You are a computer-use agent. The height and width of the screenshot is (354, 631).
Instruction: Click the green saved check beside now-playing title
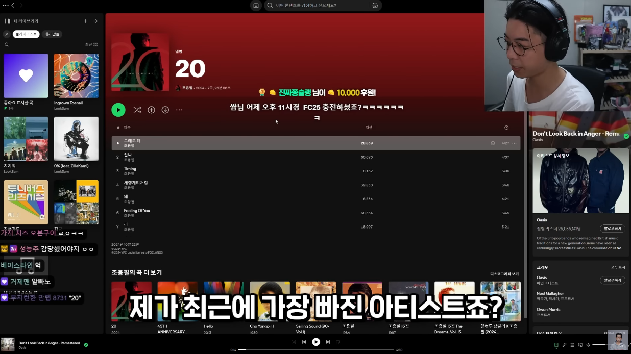coord(86,345)
